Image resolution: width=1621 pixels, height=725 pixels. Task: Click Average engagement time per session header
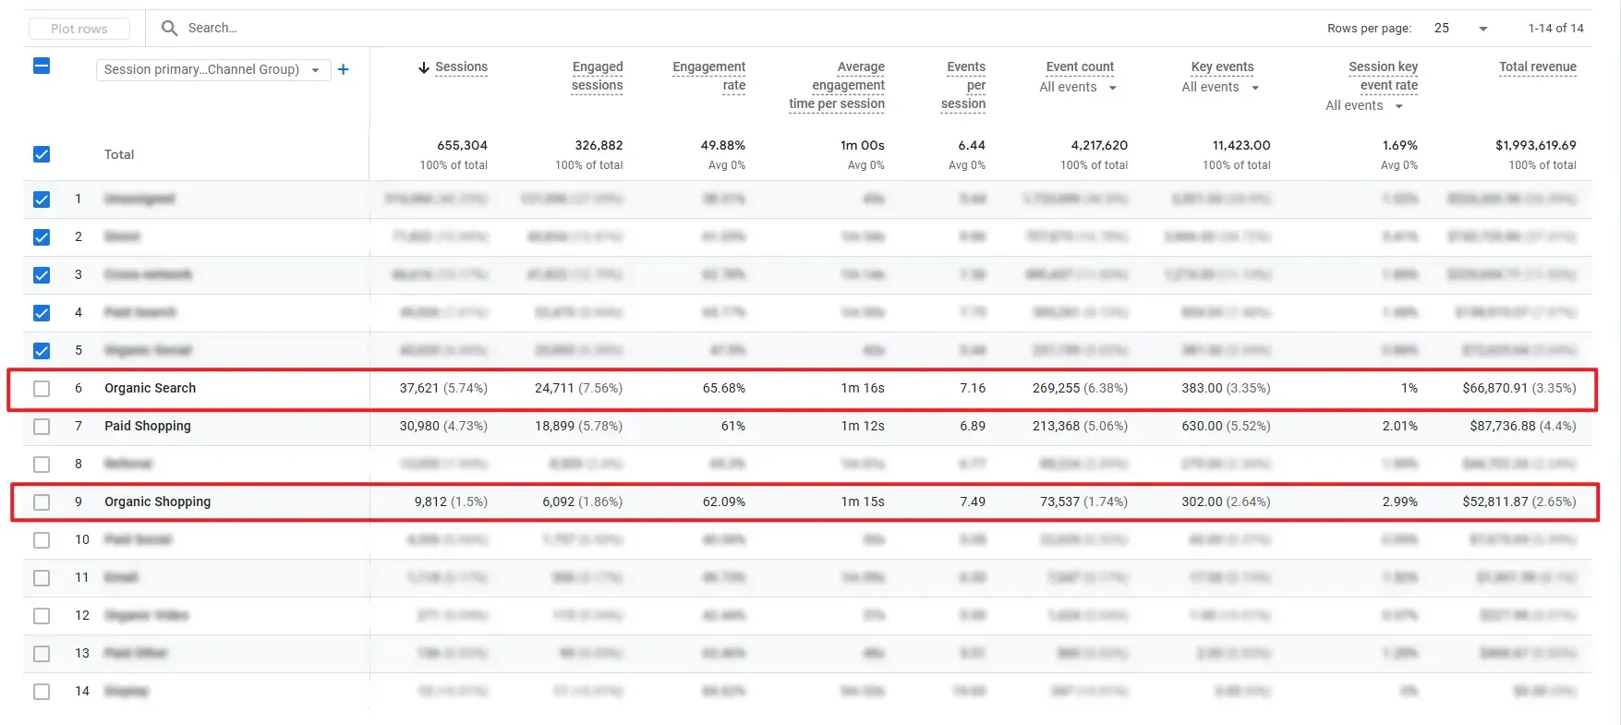tap(838, 85)
